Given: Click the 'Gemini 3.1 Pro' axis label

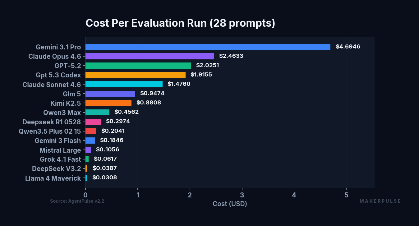Looking at the screenshot, I should coord(58,47).
